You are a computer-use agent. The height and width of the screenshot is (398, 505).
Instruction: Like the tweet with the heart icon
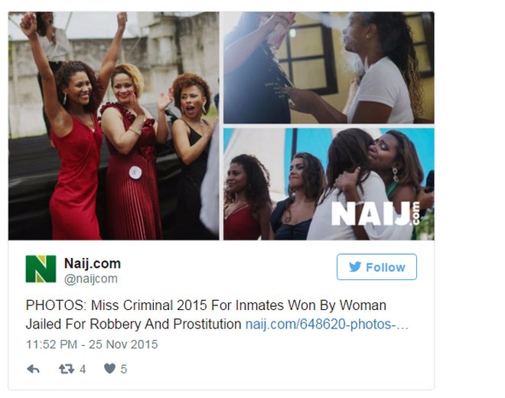[x=110, y=368]
